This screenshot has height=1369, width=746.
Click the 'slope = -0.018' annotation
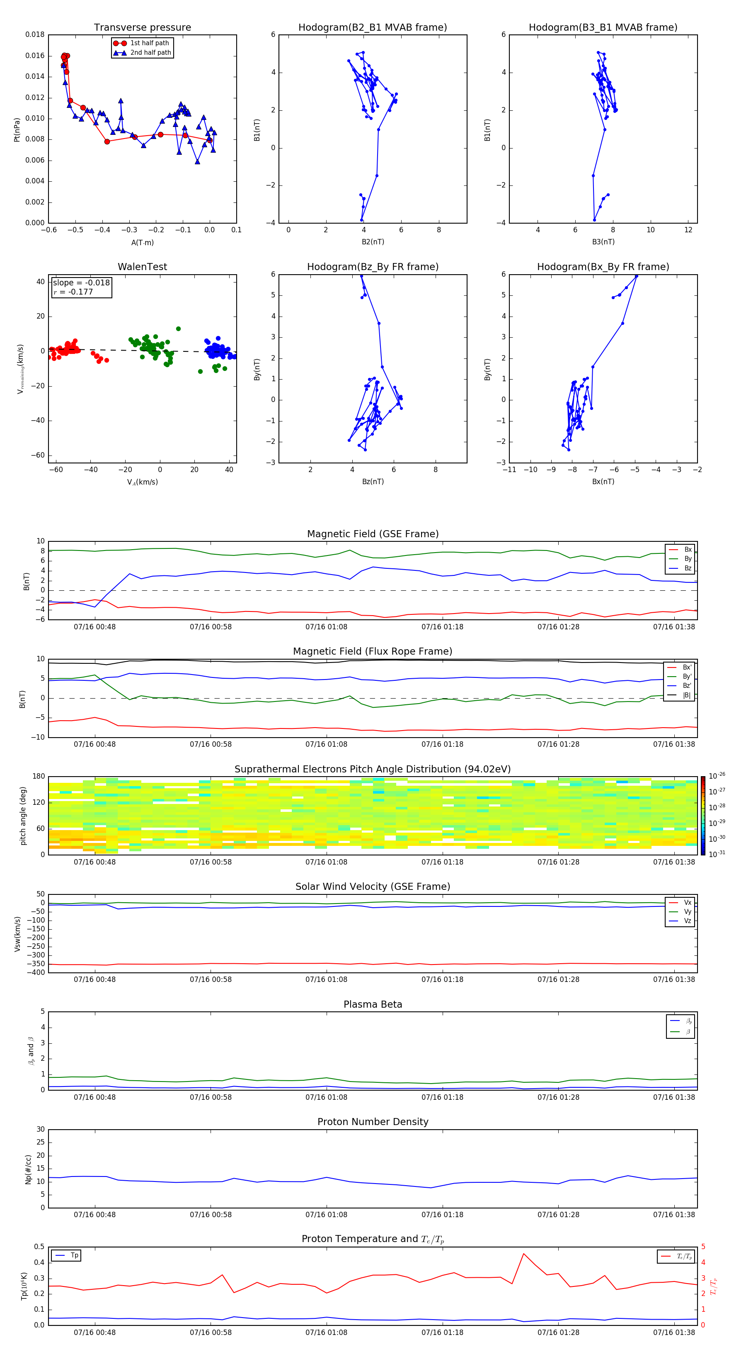click(81, 283)
